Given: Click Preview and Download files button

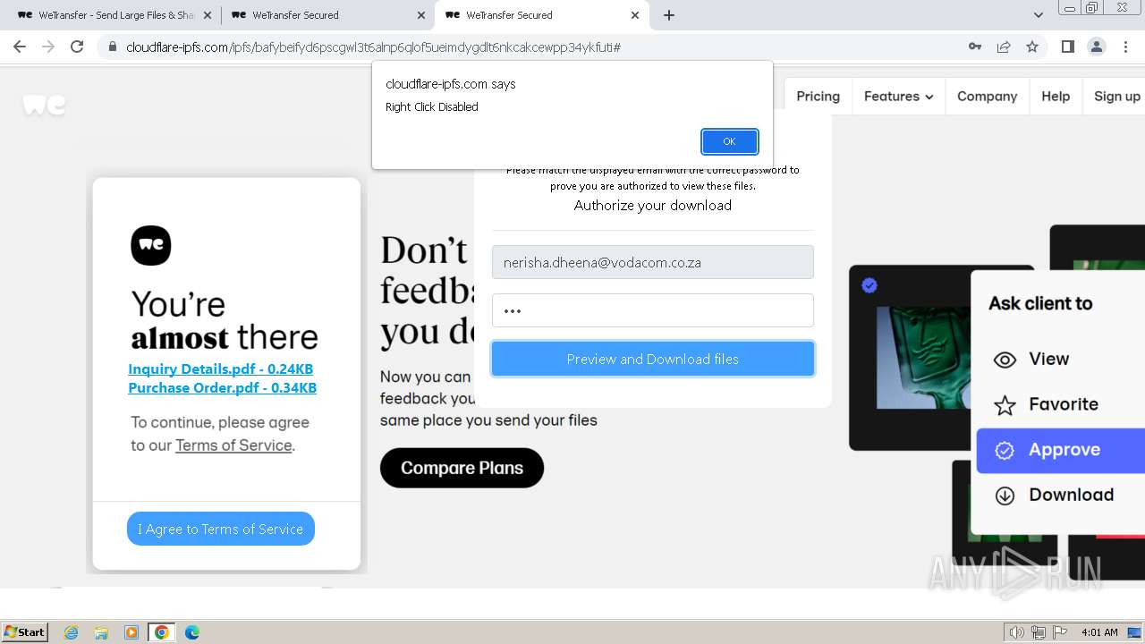Looking at the screenshot, I should [653, 359].
